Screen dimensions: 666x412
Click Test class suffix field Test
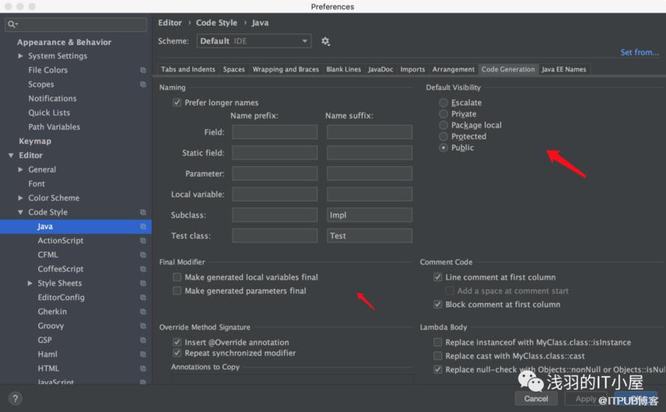[370, 236]
